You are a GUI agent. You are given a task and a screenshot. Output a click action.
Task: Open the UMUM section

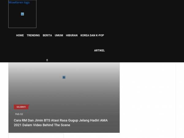click(x=59, y=36)
